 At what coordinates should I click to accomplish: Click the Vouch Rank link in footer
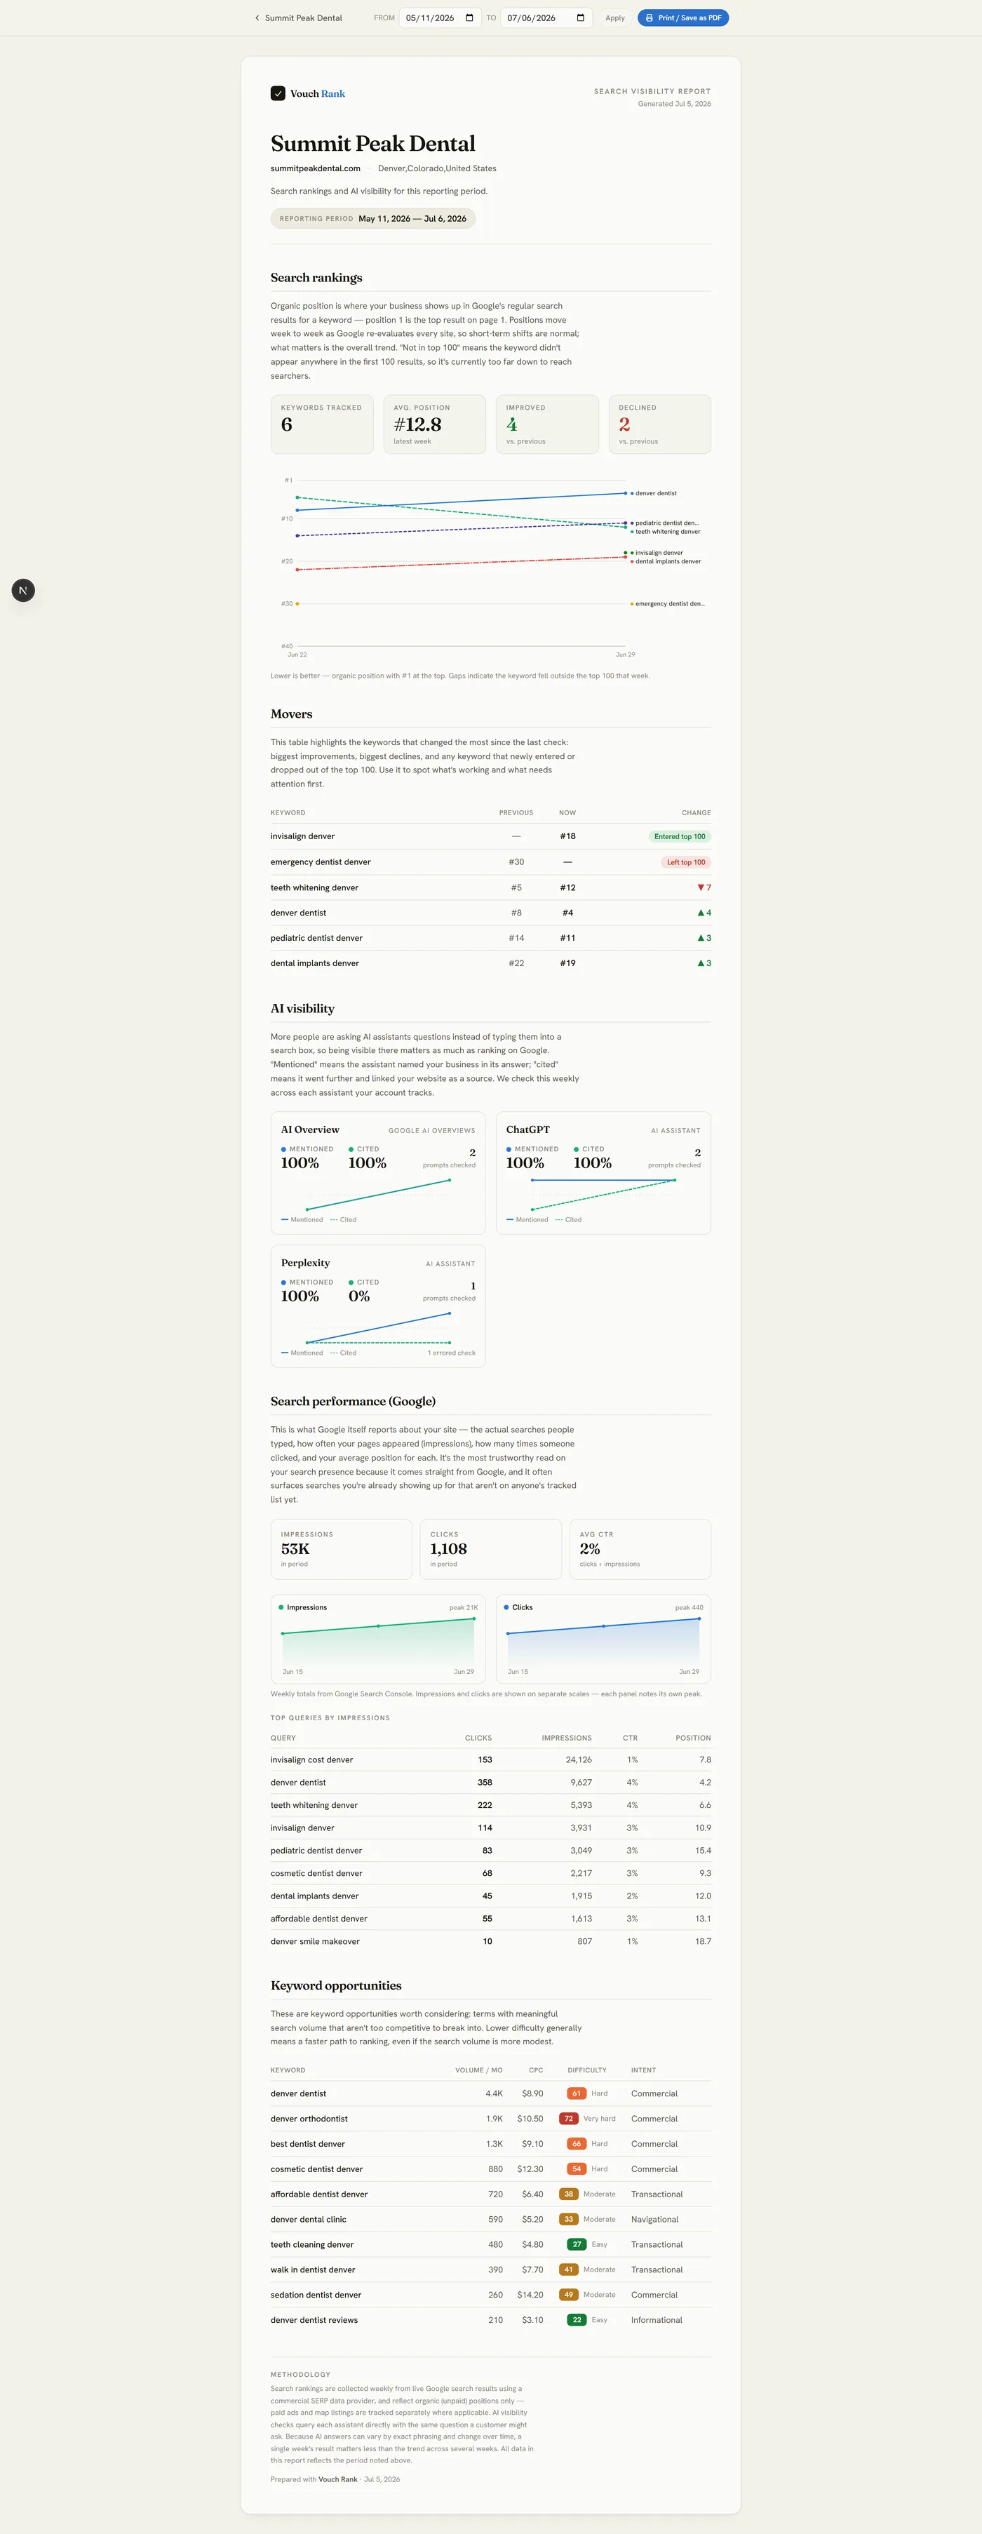pos(337,2479)
